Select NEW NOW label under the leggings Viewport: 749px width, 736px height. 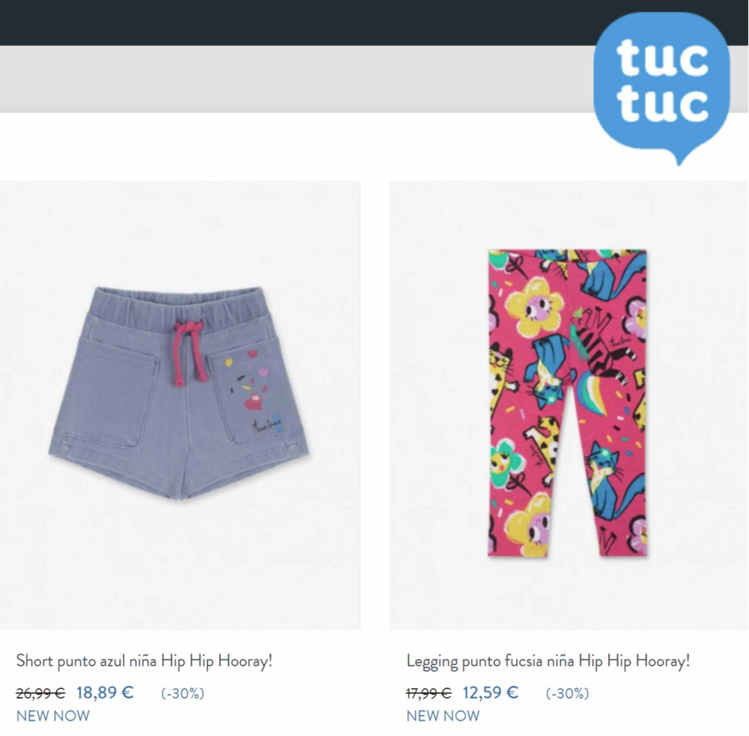pos(443,716)
